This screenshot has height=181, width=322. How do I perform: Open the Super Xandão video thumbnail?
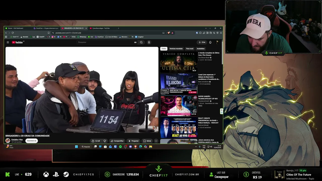(x=179, y=106)
